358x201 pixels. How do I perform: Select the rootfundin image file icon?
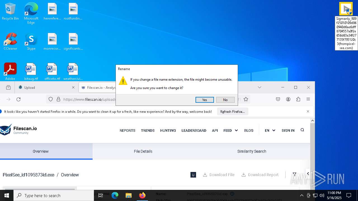click(x=73, y=11)
